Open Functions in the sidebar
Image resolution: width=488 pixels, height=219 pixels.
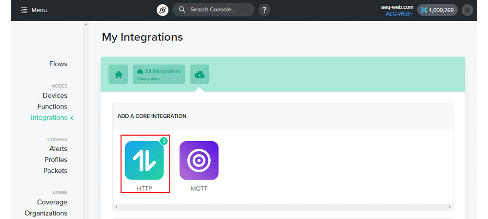[52, 107]
